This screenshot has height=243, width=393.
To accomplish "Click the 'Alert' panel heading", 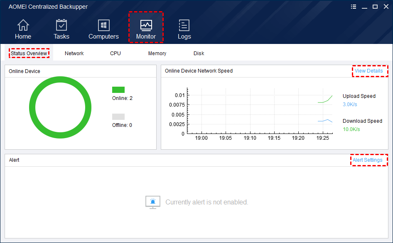I will coord(14,160).
